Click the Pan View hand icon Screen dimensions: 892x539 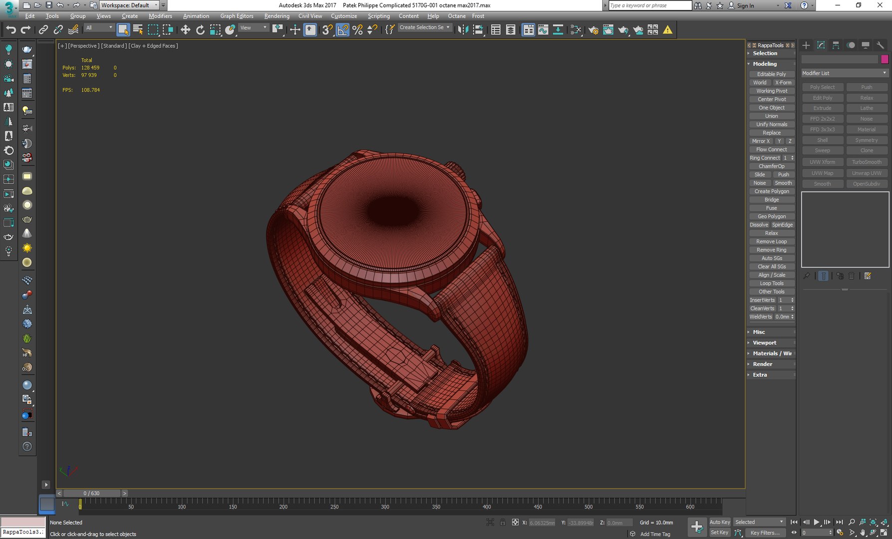pyautogui.click(x=863, y=533)
